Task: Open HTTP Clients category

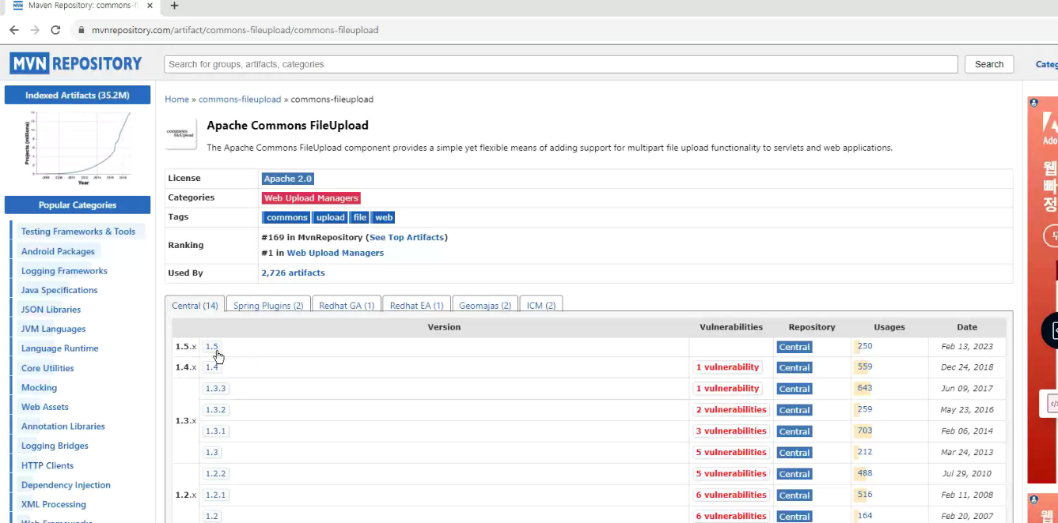Action: 47,465
